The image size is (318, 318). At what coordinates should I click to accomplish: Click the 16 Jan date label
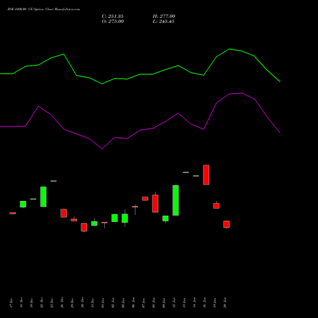point(204,303)
